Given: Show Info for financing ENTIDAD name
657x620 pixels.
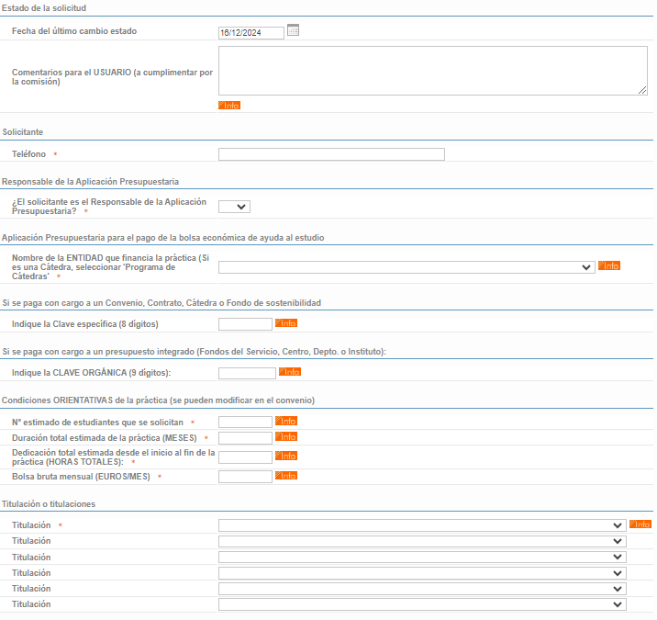Looking at the screenshot, I should (x=608, y=265).
